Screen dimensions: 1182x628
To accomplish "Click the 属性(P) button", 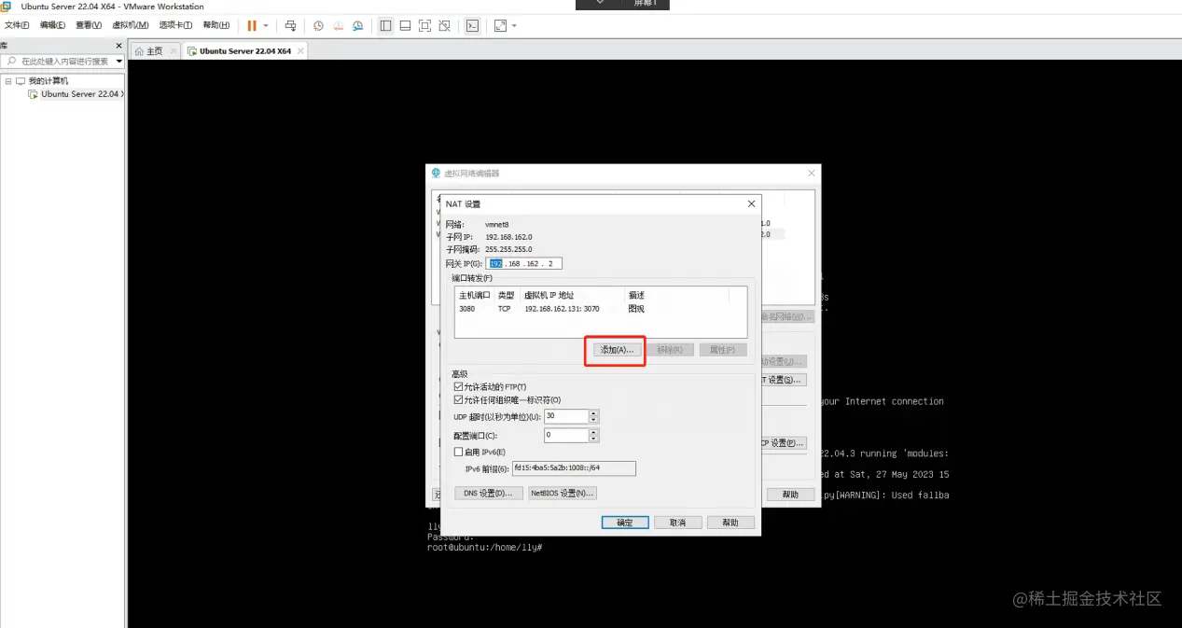I will click(723, 350).
